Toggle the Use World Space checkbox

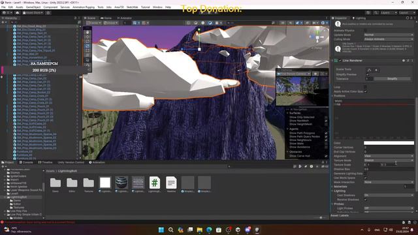coord(365,178)
